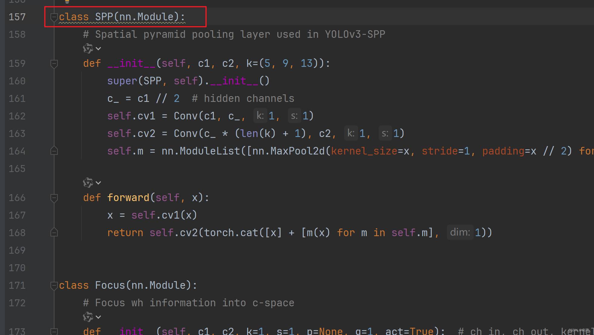
Task: Click the fold-end marker beside line 164
Action: (x=54, y=151)
